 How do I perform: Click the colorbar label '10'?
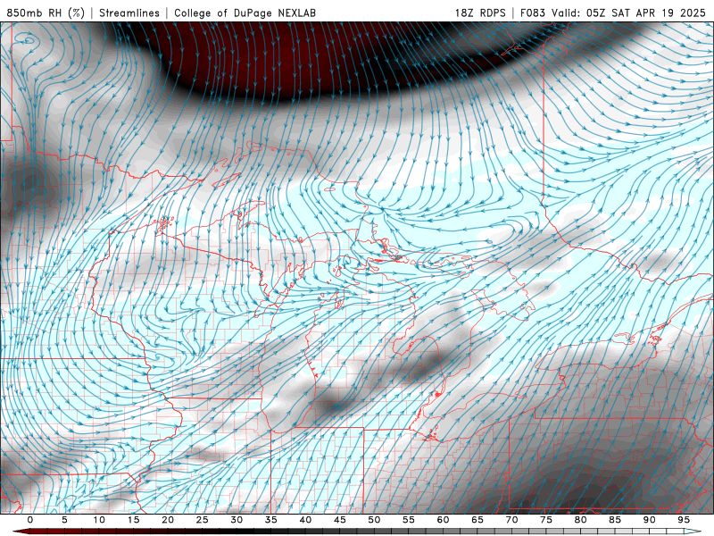(x=99, y=520)
